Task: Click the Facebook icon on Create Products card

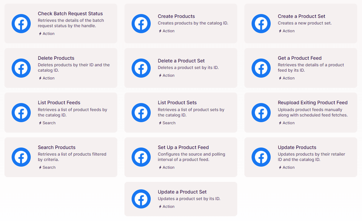Action: [x=141, y=23]
